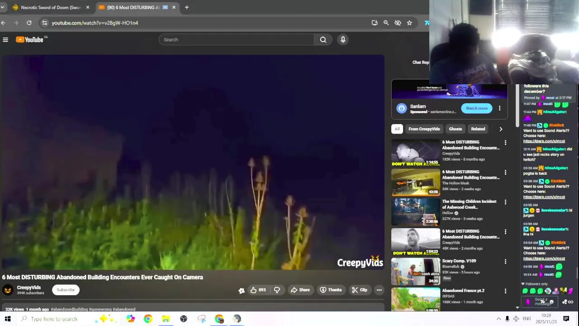Create a Clip of the video
Screen dimensions: 579x326
tap(360, 290)
